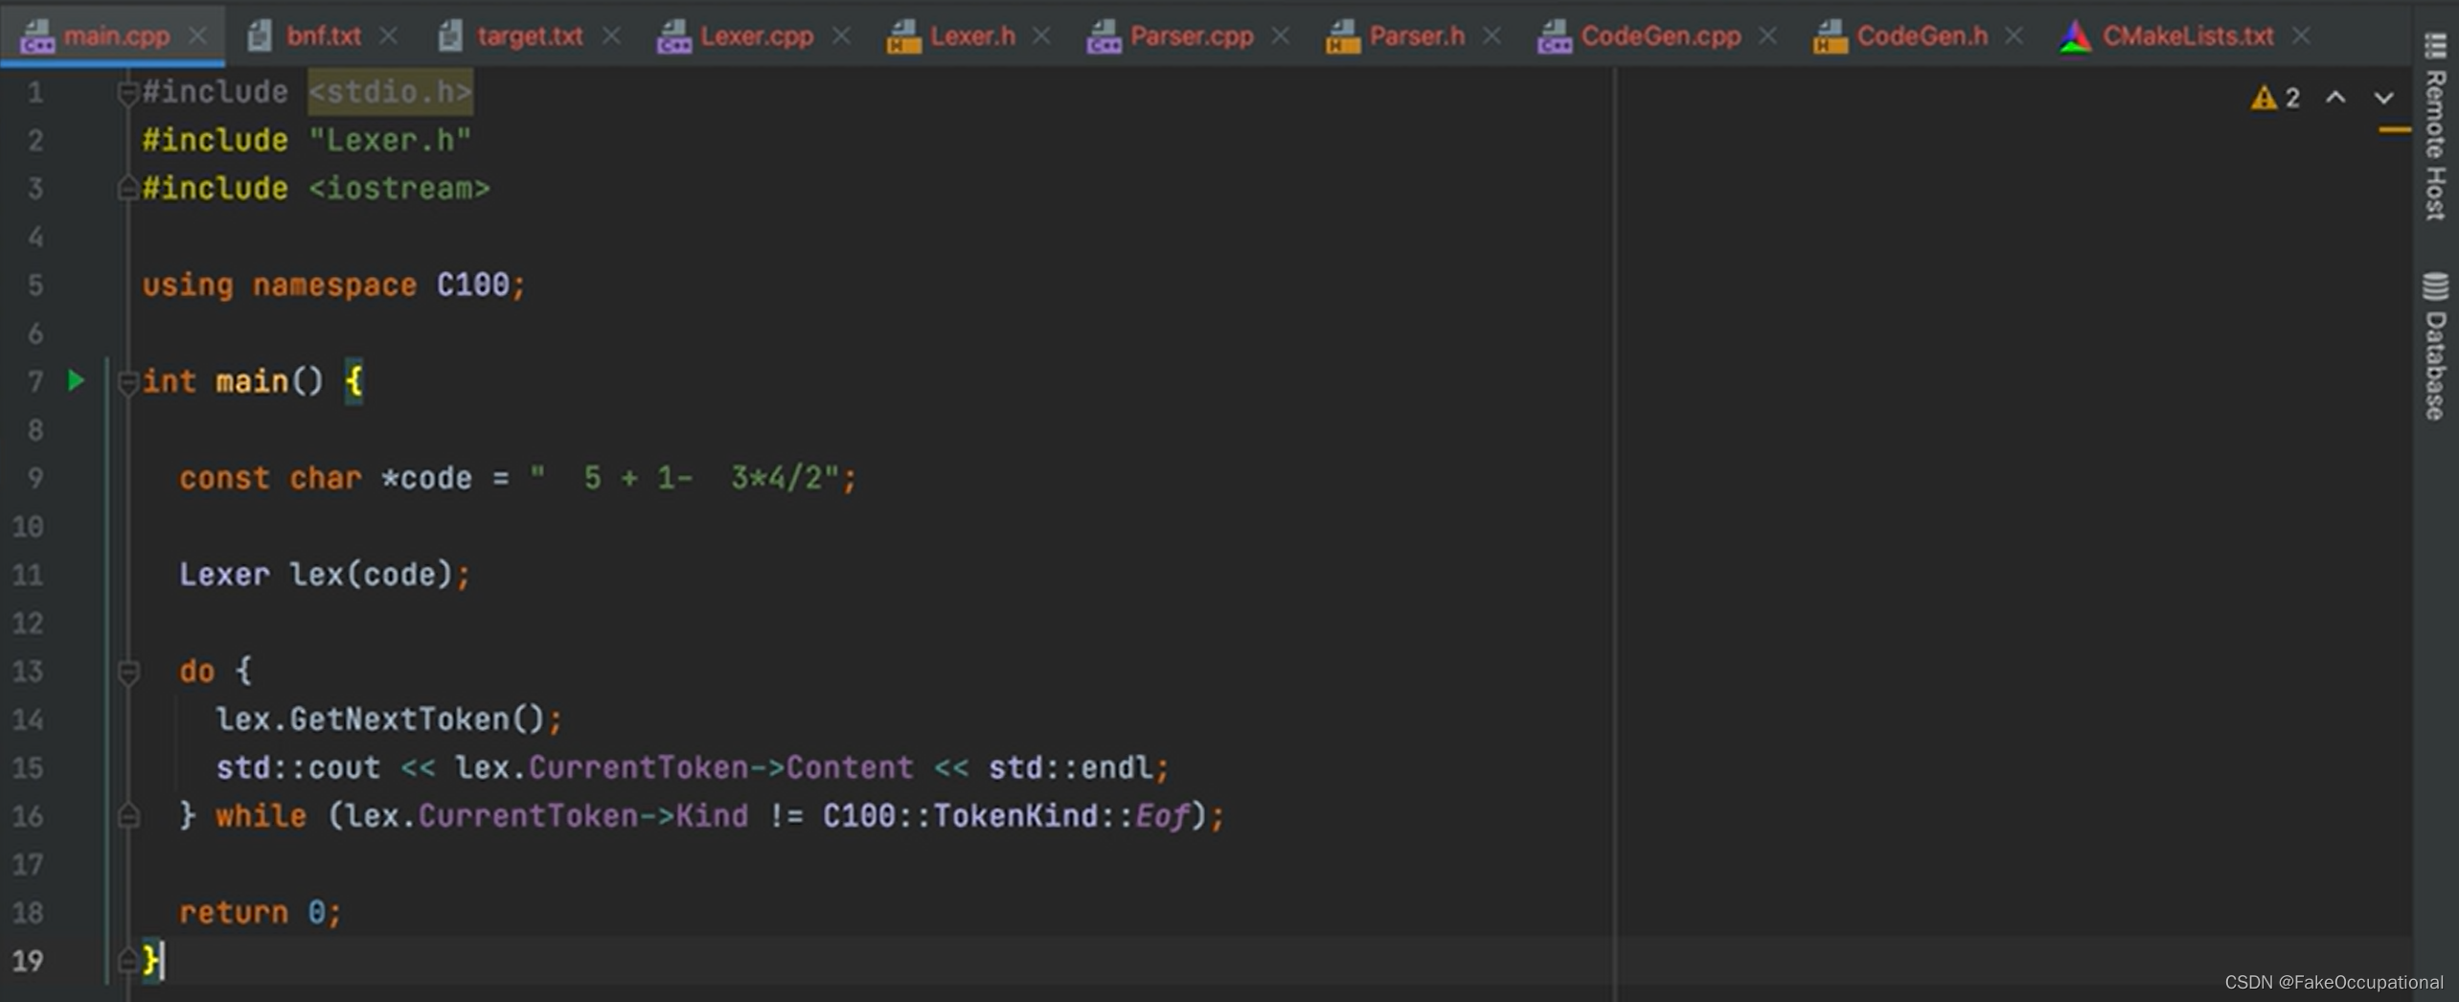Click fold end marker at line 3
This screenshot has width=2459, height=1002.
pos(127,189)
